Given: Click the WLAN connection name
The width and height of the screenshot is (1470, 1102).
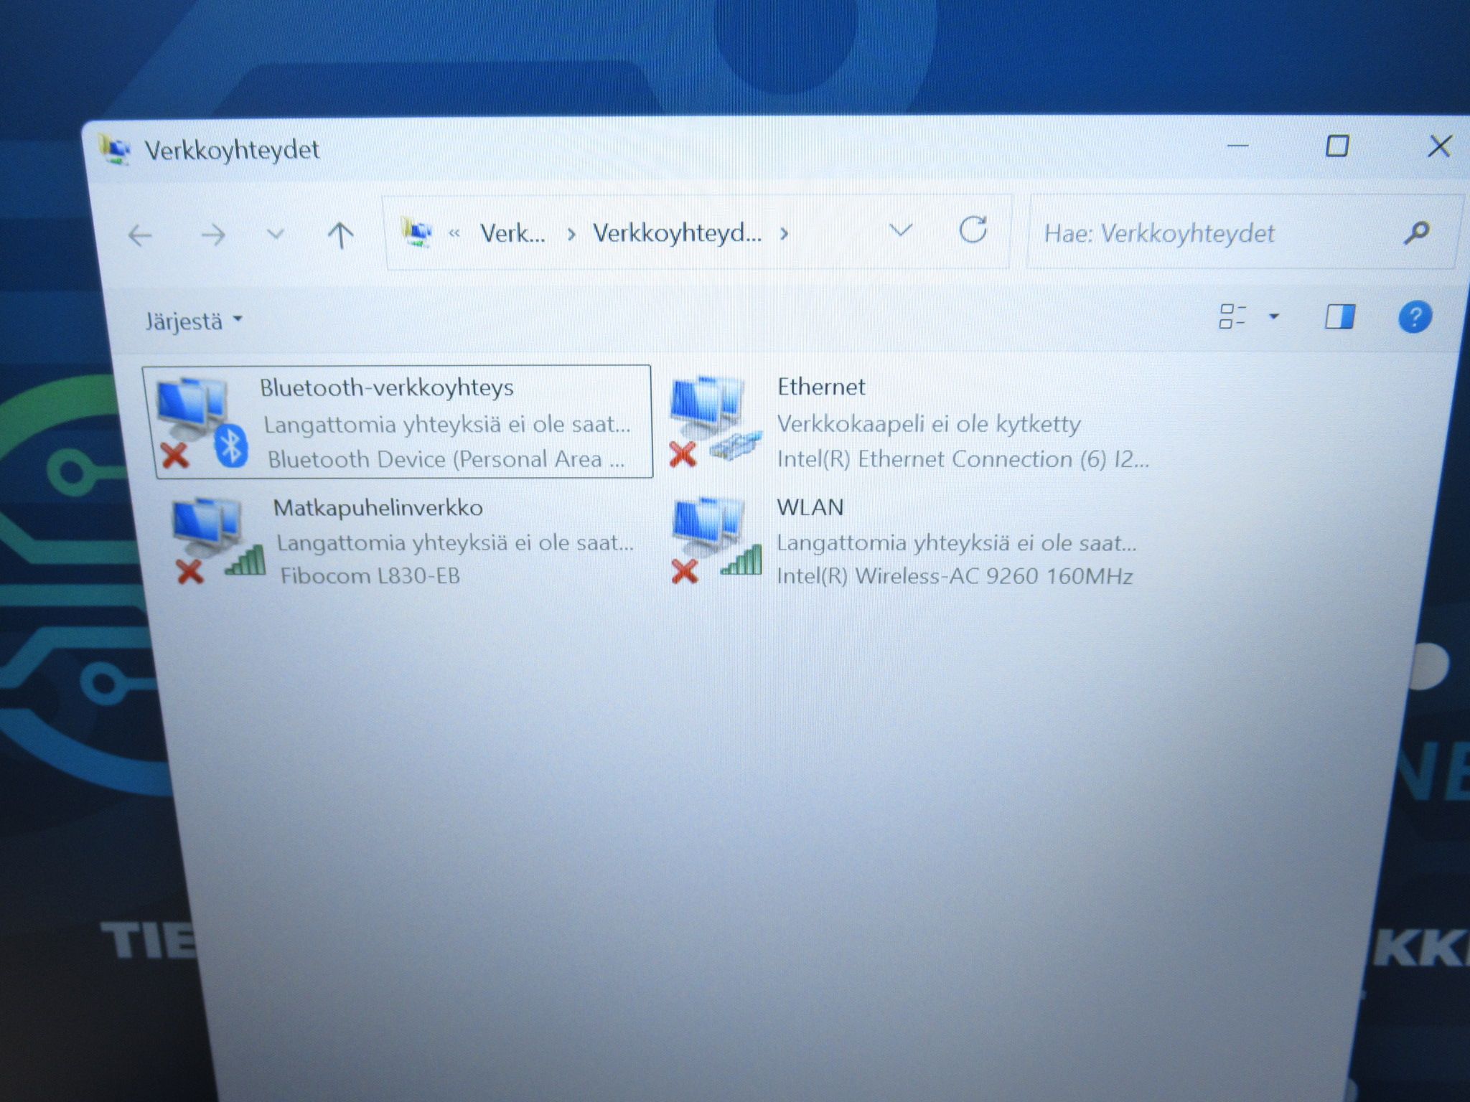Looking at the screenshot, I should coord(810,507).
